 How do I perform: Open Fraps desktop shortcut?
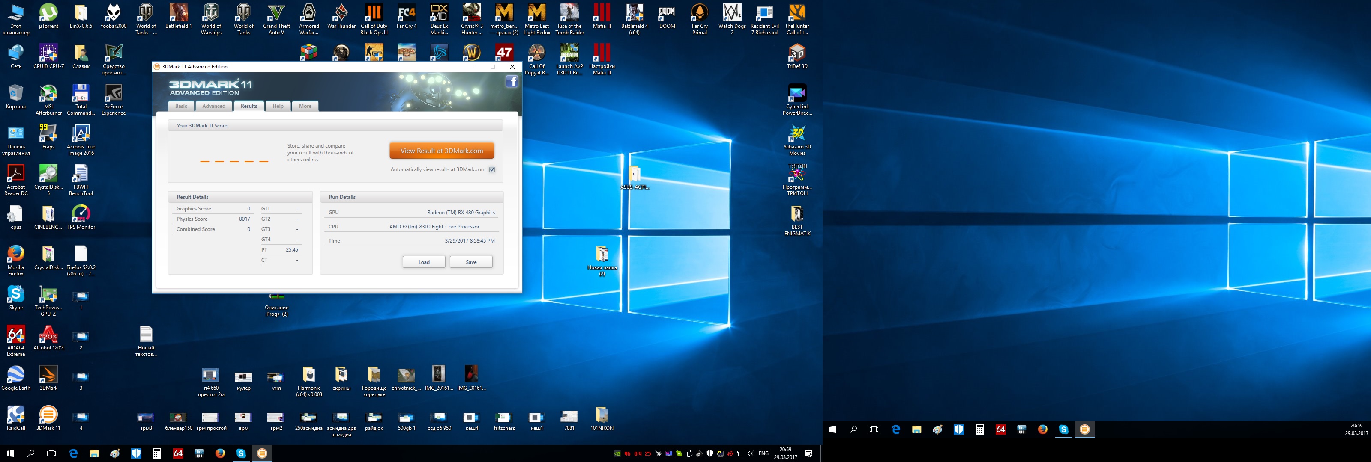(48, 134)
